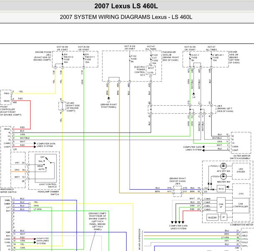The height and width of the screenshot is (251, 254).
Task: Click the CAN I/F block
Action: click(221, 205)
